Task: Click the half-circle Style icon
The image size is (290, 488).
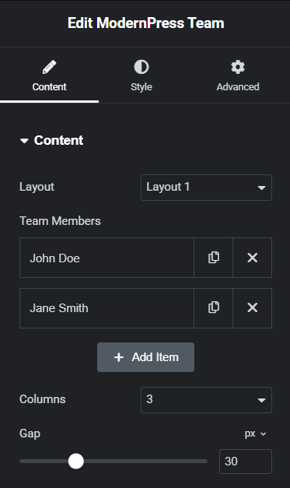Action: (x=142, y=67)
